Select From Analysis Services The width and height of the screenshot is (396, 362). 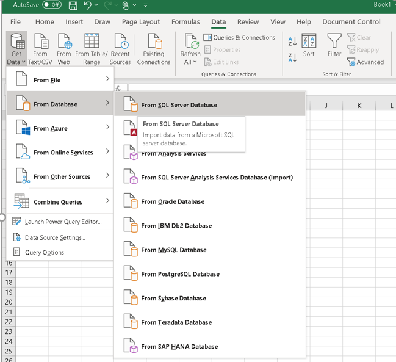(x=210, y=153)
